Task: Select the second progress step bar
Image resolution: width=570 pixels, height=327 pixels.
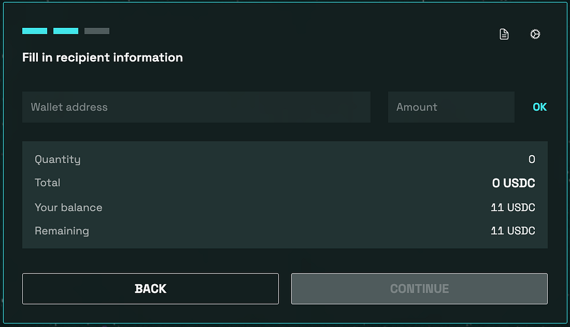Action: (x=66, y=31)
